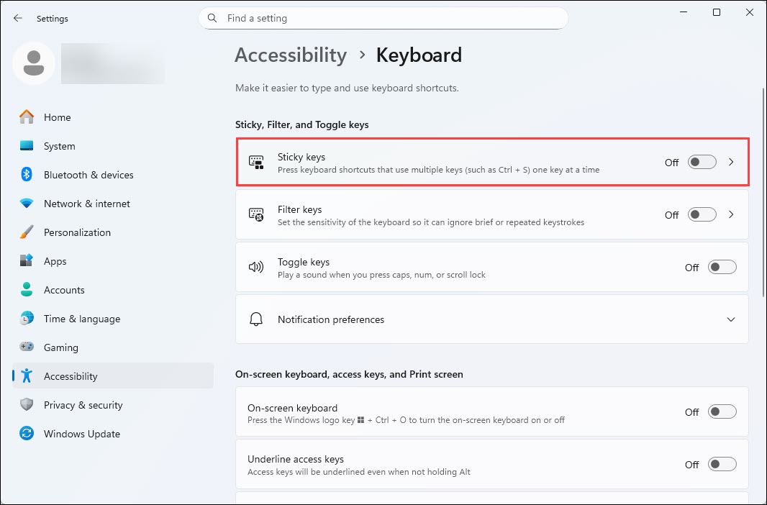767x505 pixels.
Task: Enable the Filter keys switch
Action: [702, 214]
